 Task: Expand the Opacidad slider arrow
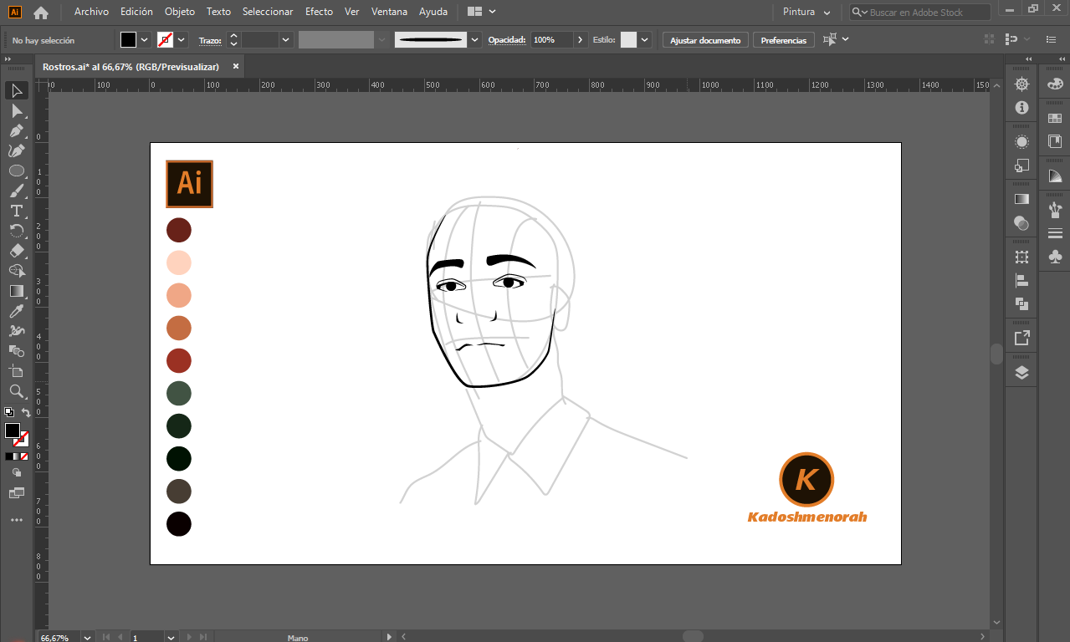pyautogui.click(x=580, y=40)
